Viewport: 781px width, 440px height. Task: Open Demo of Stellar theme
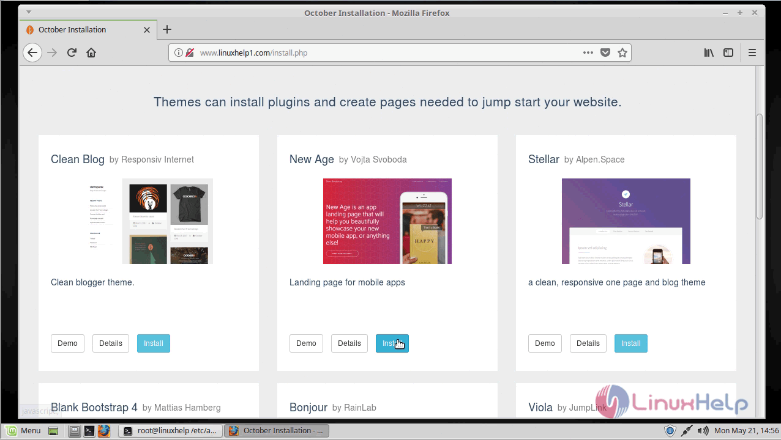click(545, 343)
